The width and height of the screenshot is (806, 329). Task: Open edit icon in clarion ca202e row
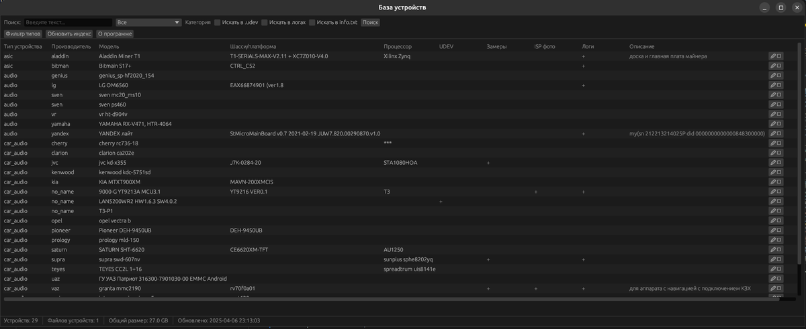pos(776,153)
